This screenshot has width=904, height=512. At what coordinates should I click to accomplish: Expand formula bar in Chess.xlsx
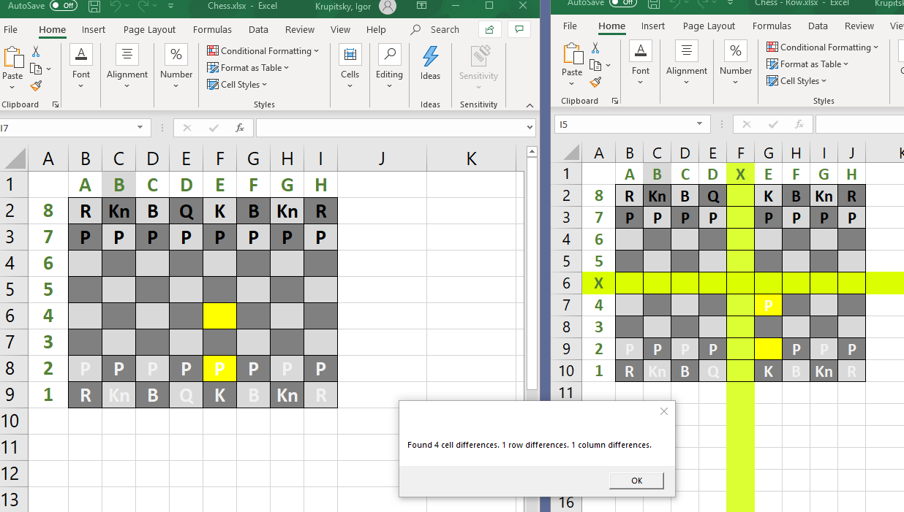pos(530,128)
